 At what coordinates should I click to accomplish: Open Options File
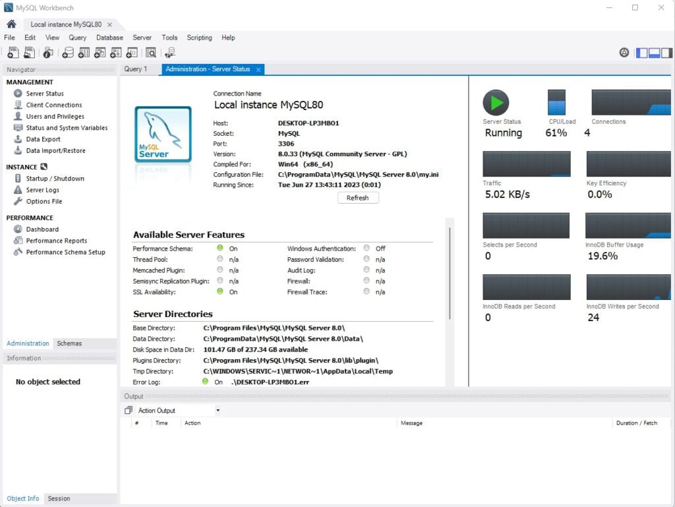(x=44, y=201)
